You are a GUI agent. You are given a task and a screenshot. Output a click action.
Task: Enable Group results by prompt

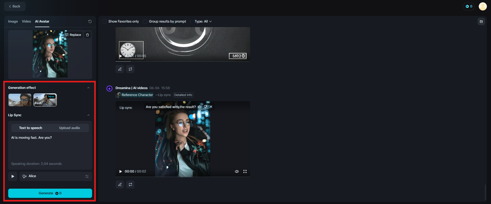pyautogui.click(x=145, y=22)
